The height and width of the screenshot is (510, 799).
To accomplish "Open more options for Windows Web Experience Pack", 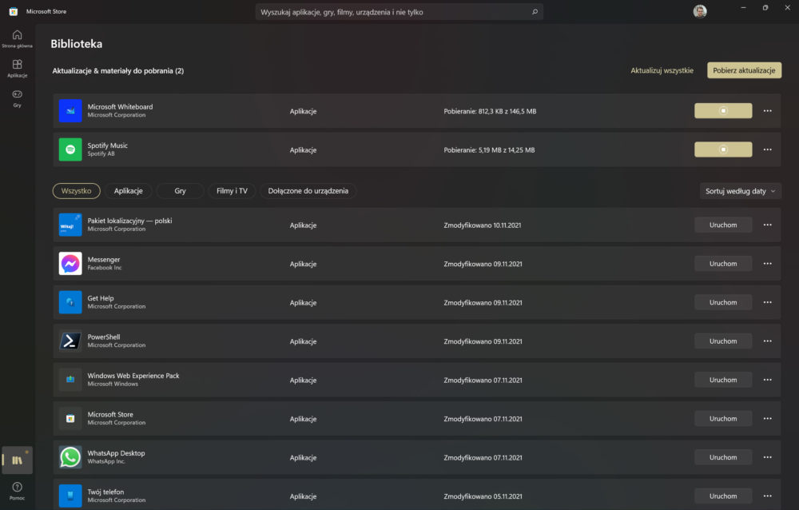I will click(x=767, y=380).
